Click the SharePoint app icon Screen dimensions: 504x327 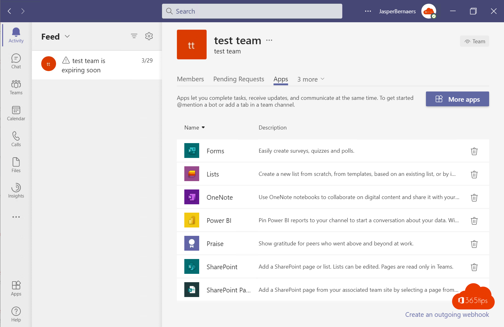click(x=192, y=266)
